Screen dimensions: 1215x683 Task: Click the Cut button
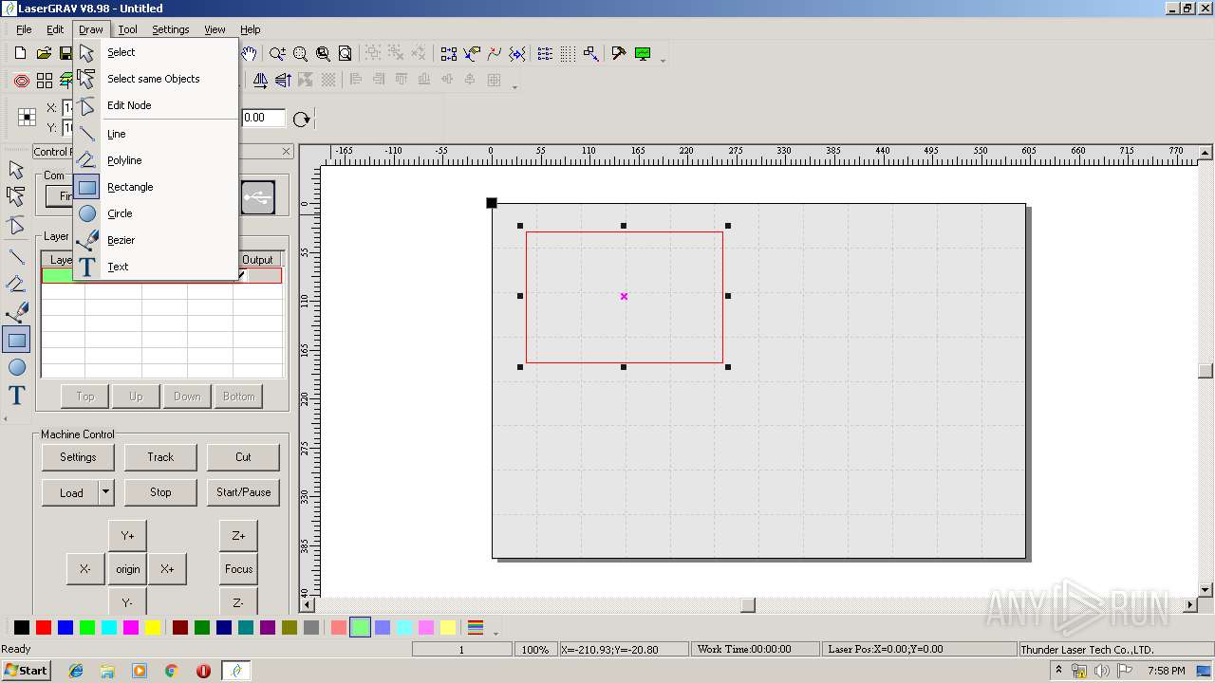pos(243,457)
